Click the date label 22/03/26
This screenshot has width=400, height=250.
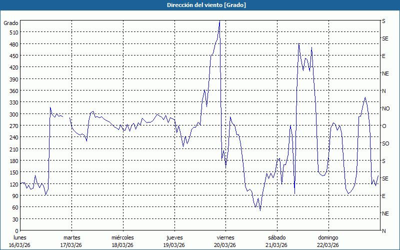pos(328,245)
